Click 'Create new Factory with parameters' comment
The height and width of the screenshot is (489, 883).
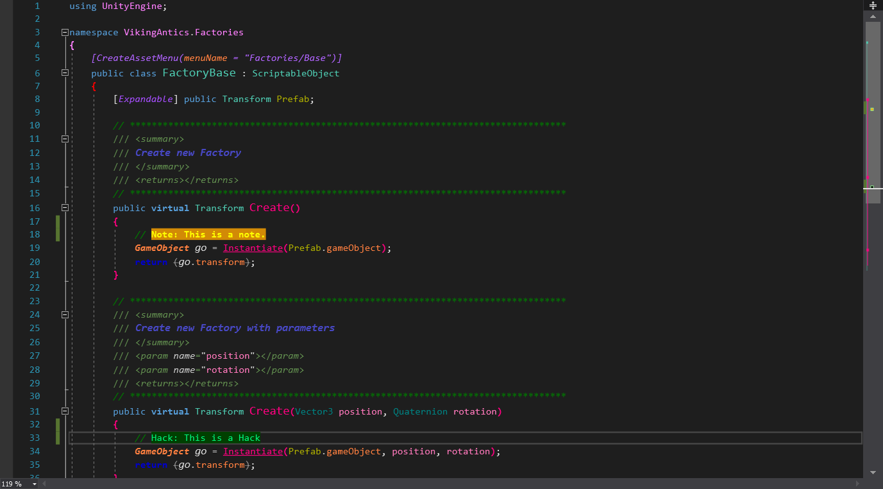coord(235,328)
